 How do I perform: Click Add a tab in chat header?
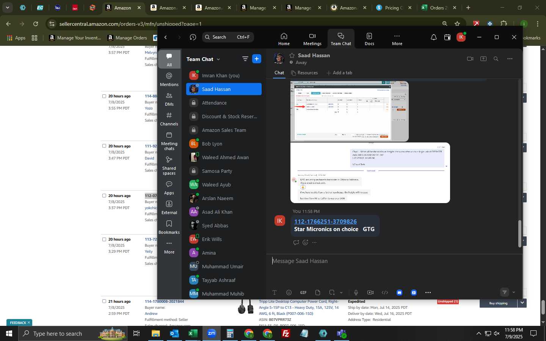(339, 73)
